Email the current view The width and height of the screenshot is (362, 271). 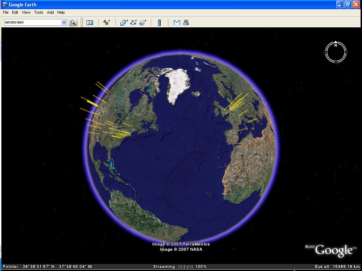pyautogui.click(x=177, y=22)
